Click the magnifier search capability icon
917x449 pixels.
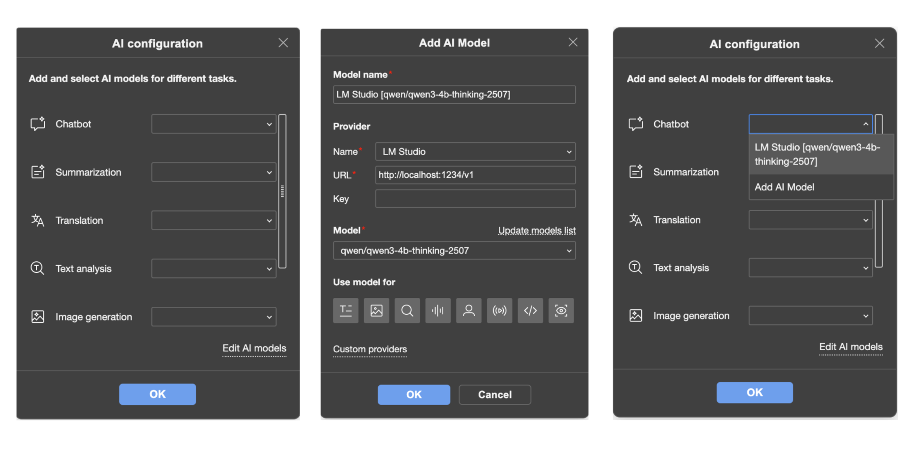pyautogui.click(x=407, y=310)
